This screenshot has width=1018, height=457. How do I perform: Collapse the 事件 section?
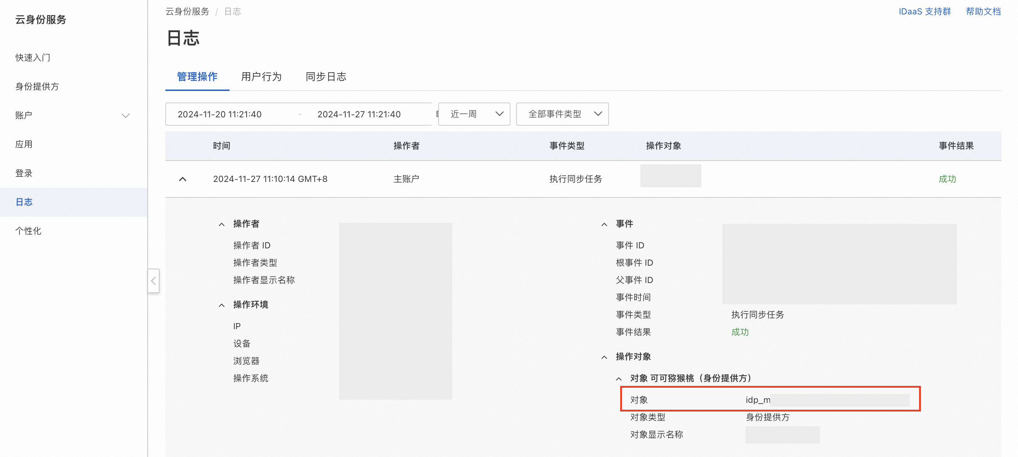coord(604,224)
